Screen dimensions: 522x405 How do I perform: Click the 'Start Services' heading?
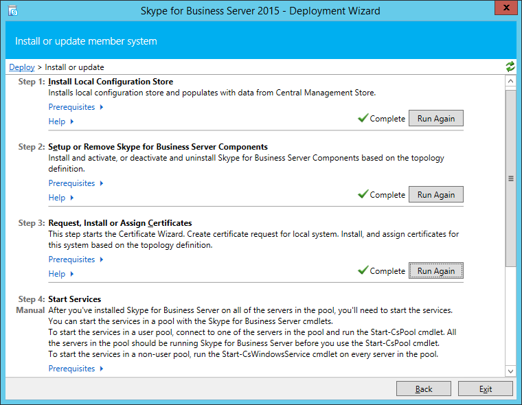75,299
